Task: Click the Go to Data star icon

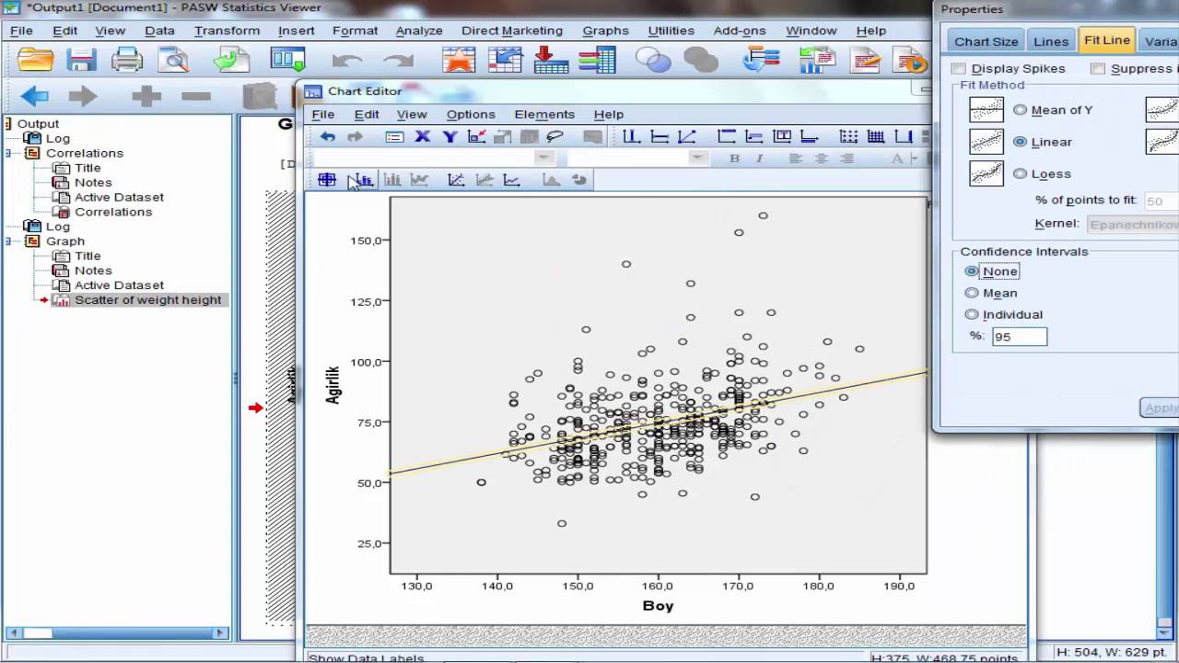Action: coord(459,62)
